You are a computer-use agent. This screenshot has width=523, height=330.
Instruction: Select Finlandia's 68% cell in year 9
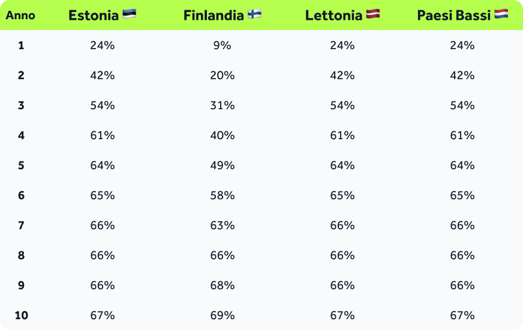[222, 286]
